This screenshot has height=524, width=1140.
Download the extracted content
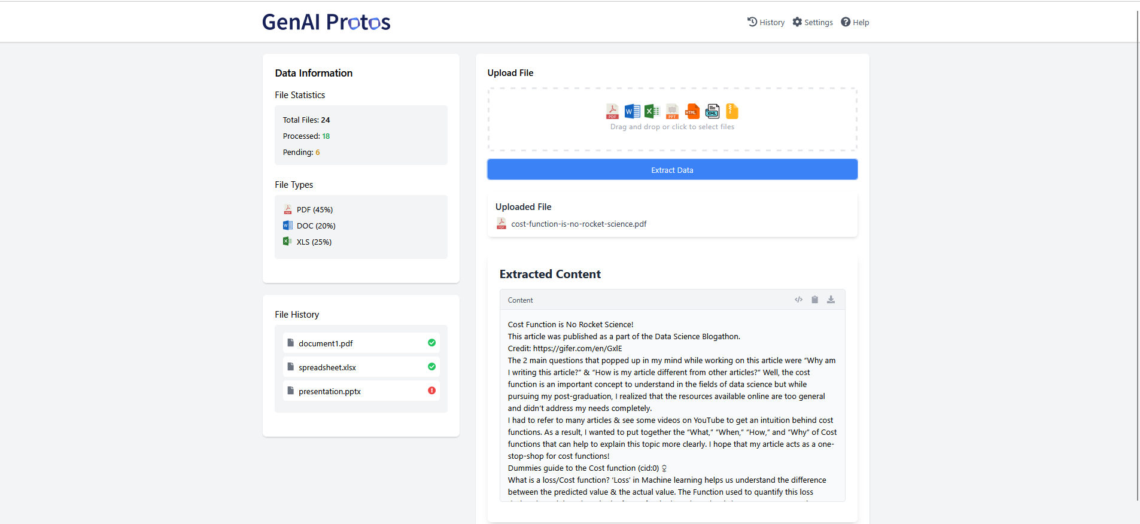[831, 300]
